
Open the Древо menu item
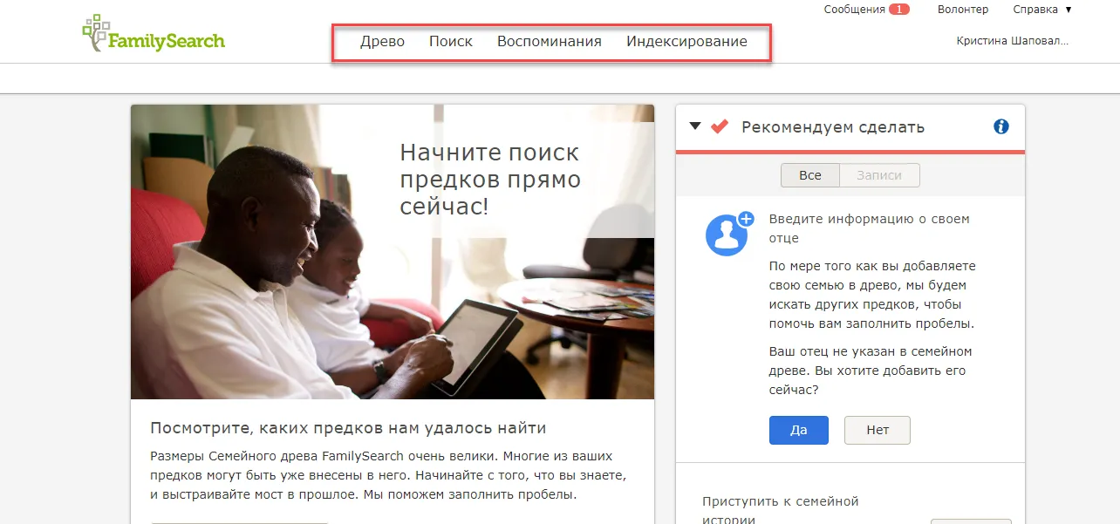[x=383, y=41]
